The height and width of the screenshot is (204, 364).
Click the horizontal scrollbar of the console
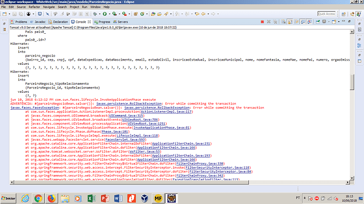click(132, 182)
